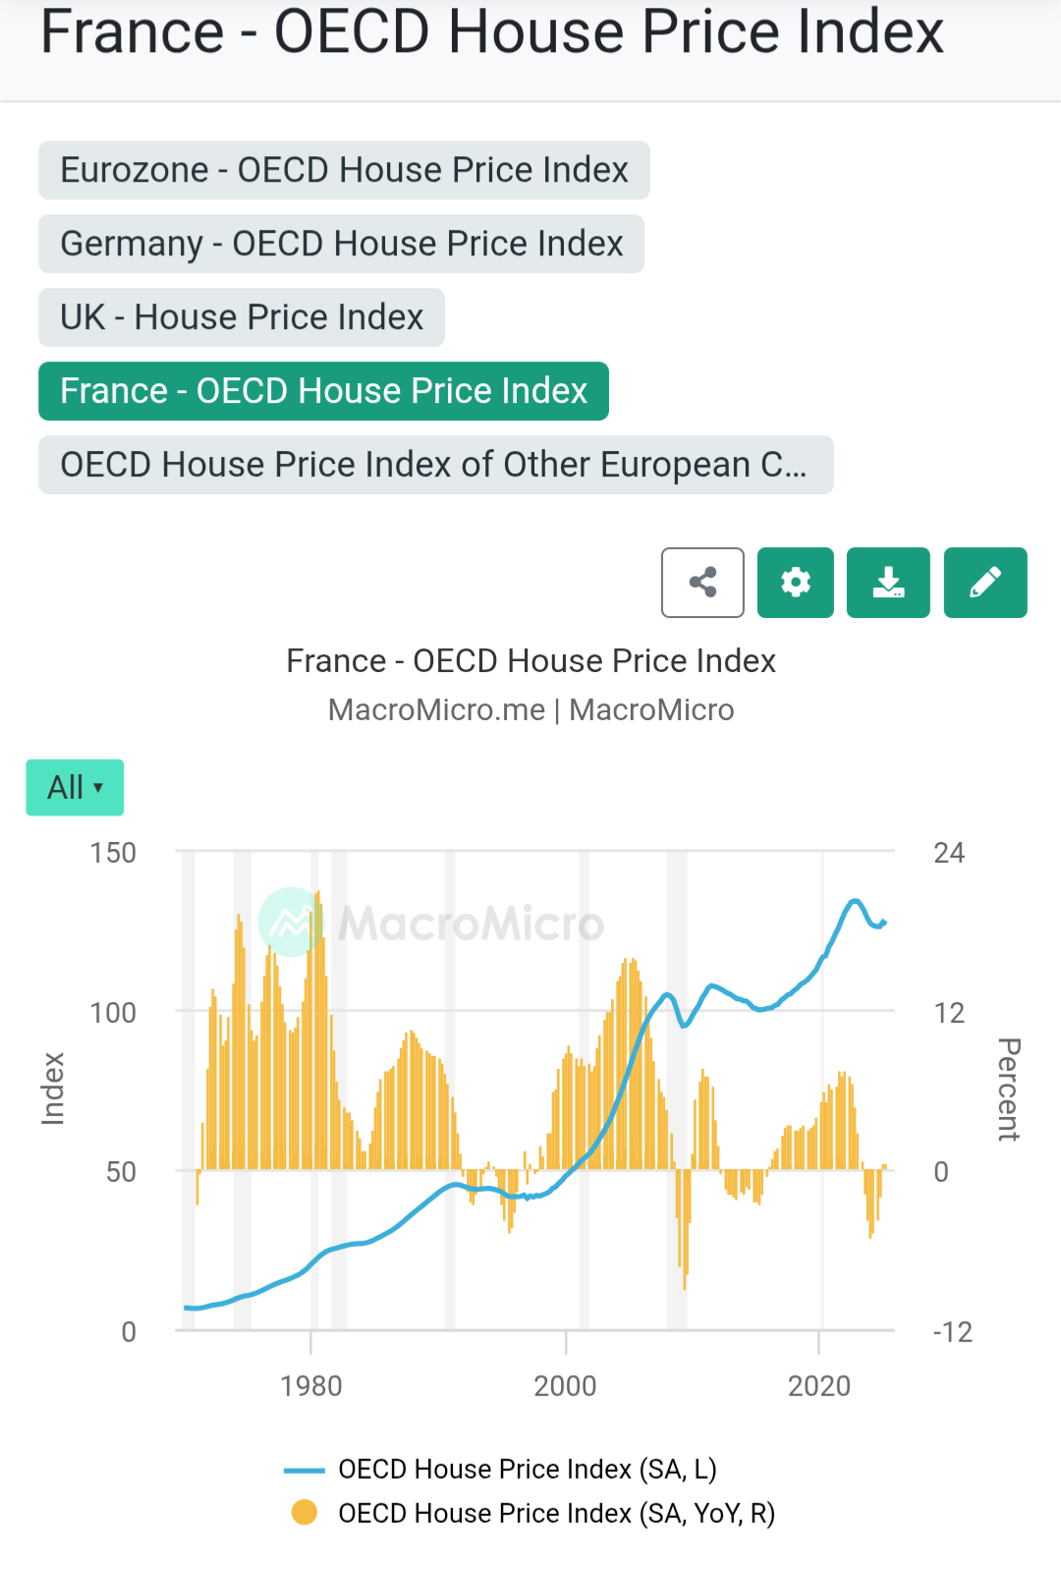Open the truncated OECD Other European Countries item
The height and width of the screenshot is (1570, 1061).
point(435,464)
